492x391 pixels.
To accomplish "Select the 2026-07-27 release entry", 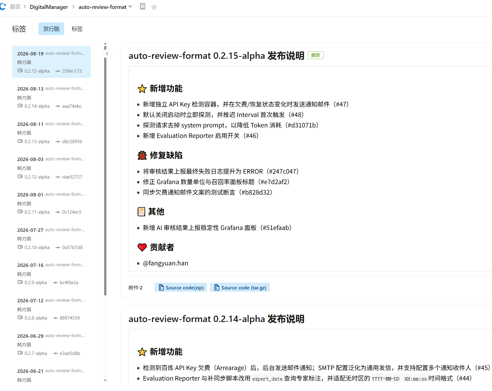I will [51, 238].
